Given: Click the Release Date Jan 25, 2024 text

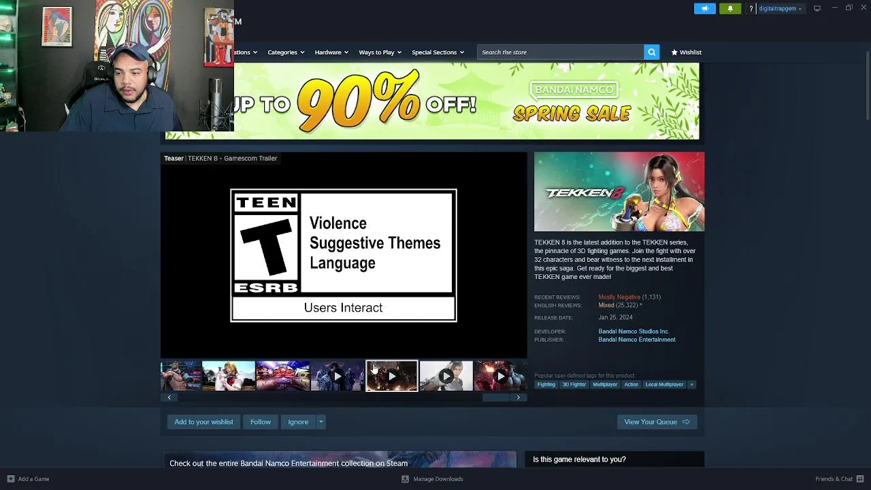Looking at the screenshot, I should coord(615,318).
